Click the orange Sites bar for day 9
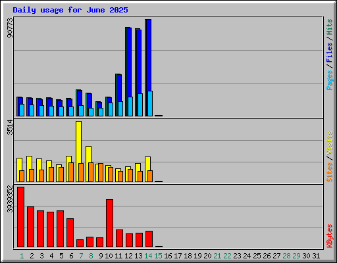The width and height of the screenshot is (337, 263). click(101, 172)
